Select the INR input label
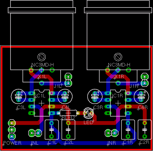153x151 pixels. pos(112,143)
